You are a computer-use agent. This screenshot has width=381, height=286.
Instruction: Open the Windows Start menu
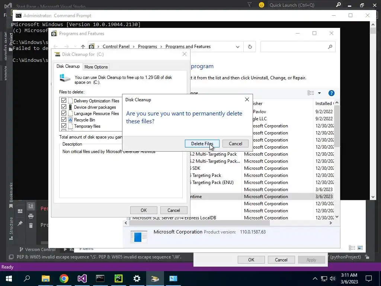tap(9, 279)
